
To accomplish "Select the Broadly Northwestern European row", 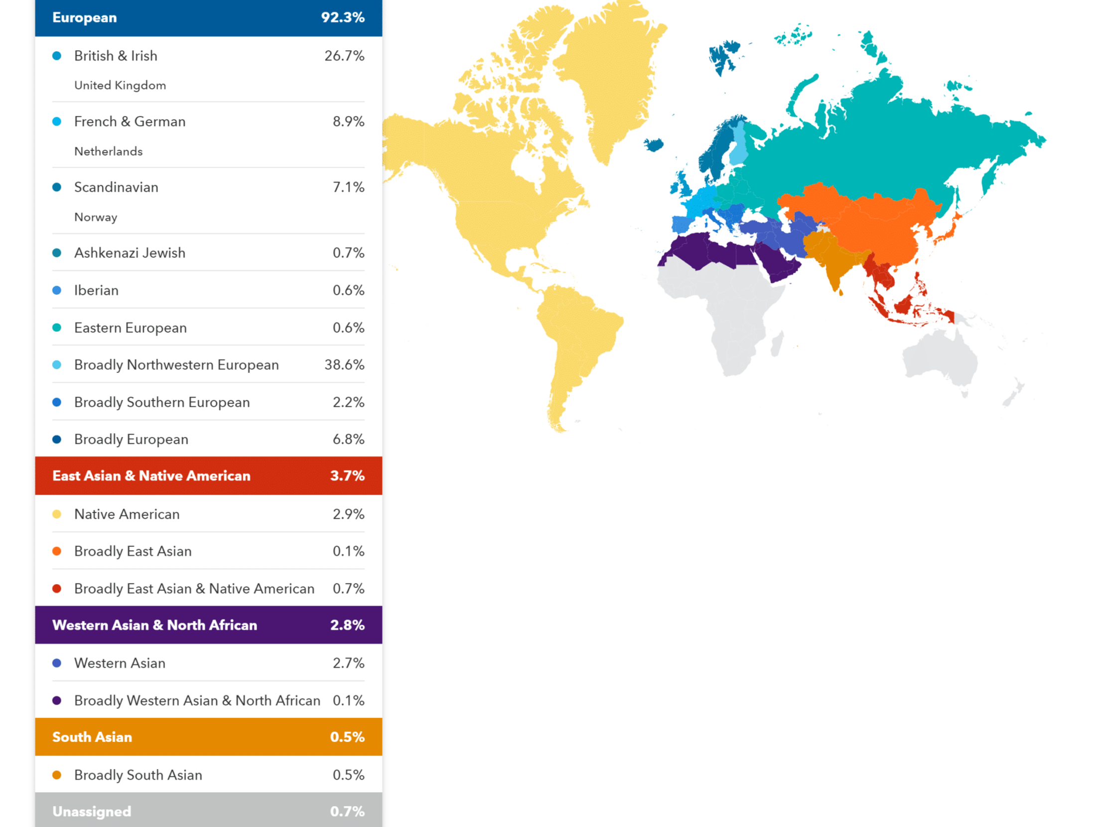I will click(x=208, y=365).
